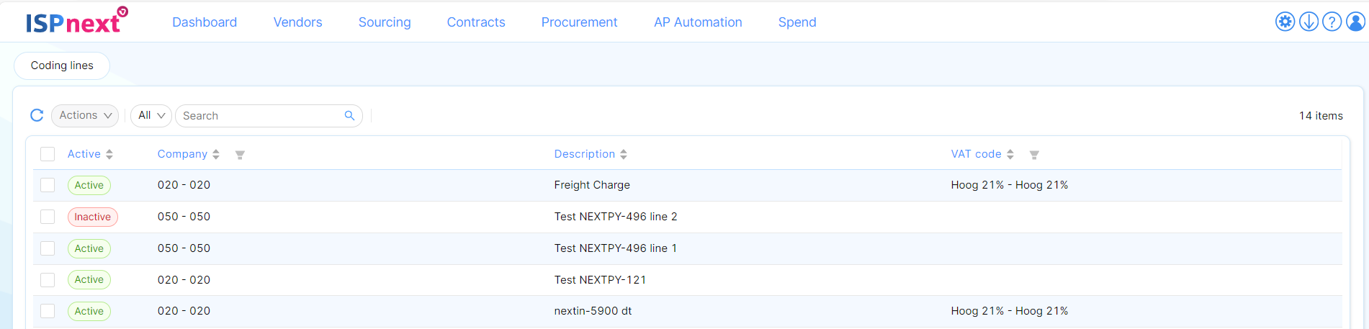Click company 020 - 020 on nextin-5900 row
Viewport: 1369px width, 329px height.
184,311
